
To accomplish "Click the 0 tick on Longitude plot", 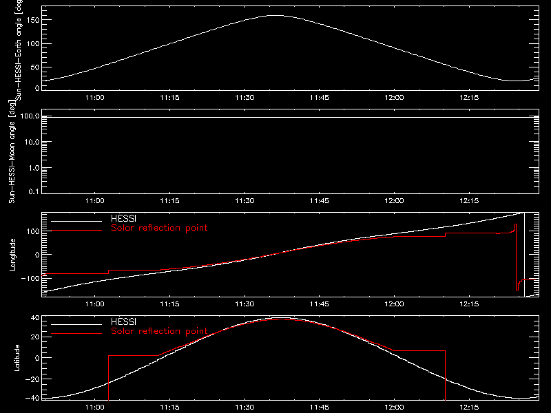I will (x=37, y=255).
